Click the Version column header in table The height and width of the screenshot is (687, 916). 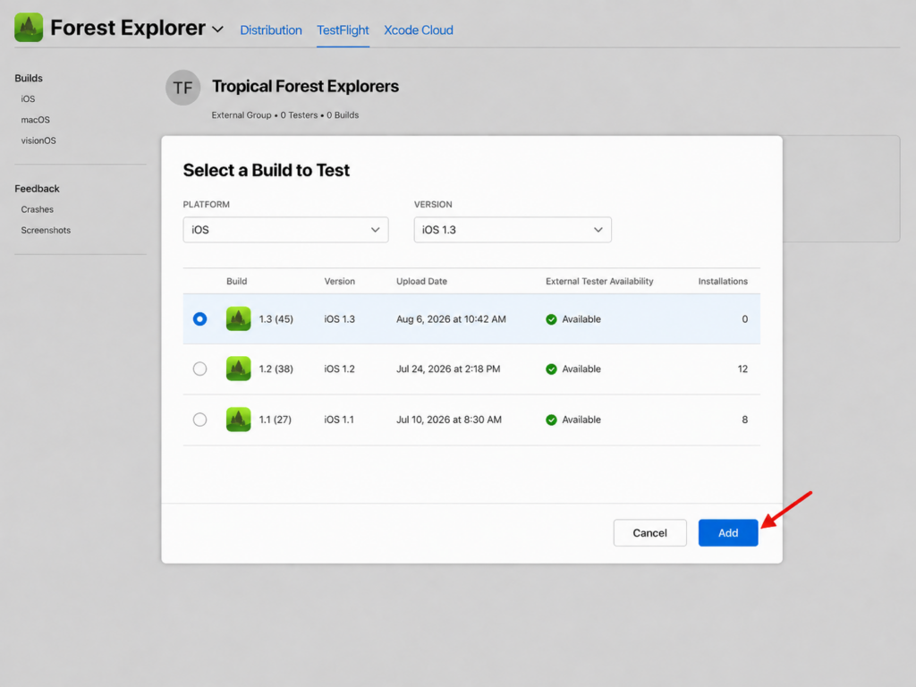pos(339,281)
